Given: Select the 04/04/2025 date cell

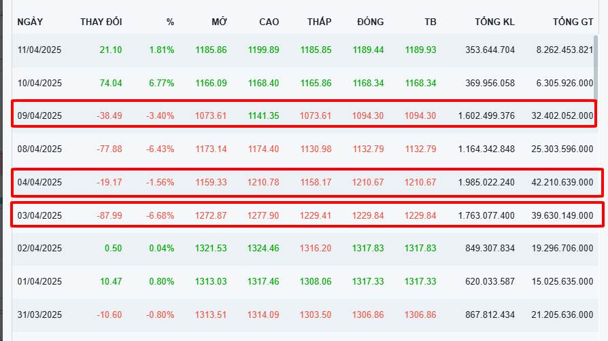Looking at the screenshot, I should click(x=39, y=182).
